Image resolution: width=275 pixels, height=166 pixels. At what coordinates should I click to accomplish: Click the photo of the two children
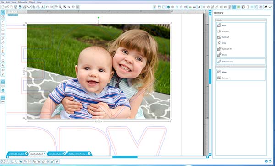coord(99,72)
